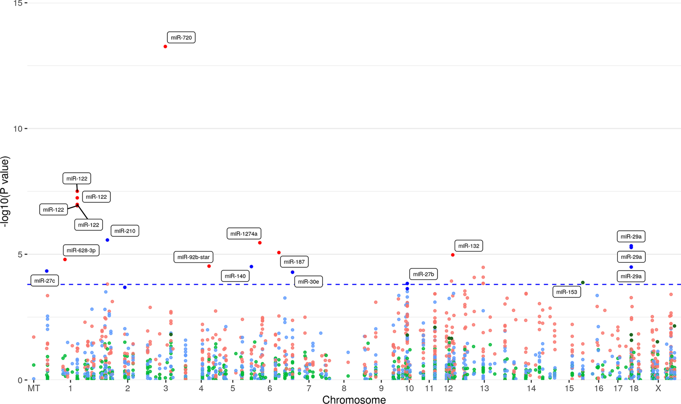Select the blue point under the miR-210 label
The image size is (681, 404).
click(107, 240)
